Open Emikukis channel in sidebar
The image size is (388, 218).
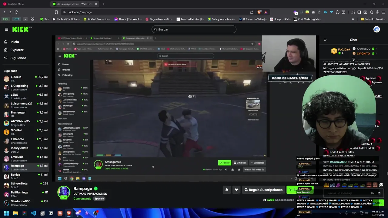[26, 159]
